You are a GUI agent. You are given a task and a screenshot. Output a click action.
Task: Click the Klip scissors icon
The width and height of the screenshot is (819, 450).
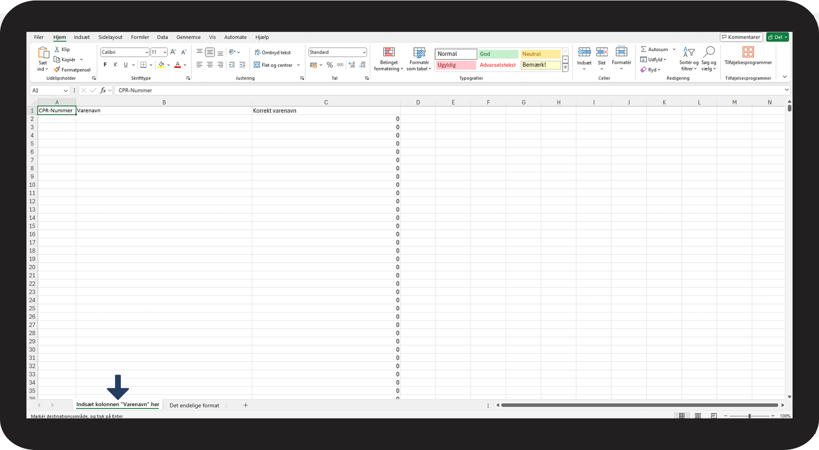point(57,50)
